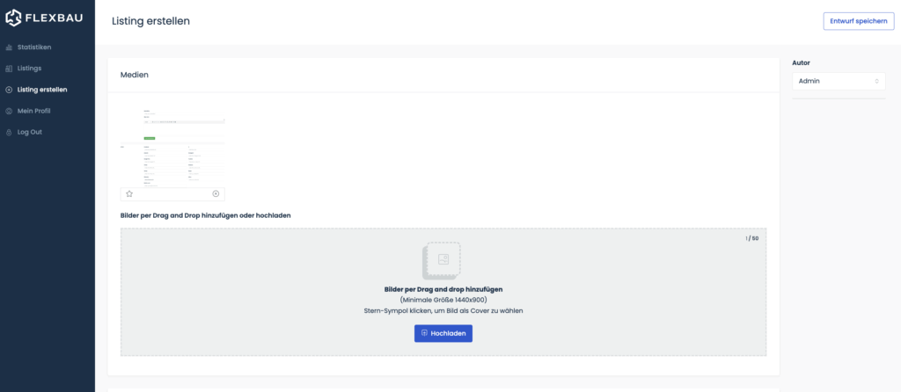Click the plus icon inside the Hochladen button
901x392 pixels.
pyautogui.click(x=425, y=333)
